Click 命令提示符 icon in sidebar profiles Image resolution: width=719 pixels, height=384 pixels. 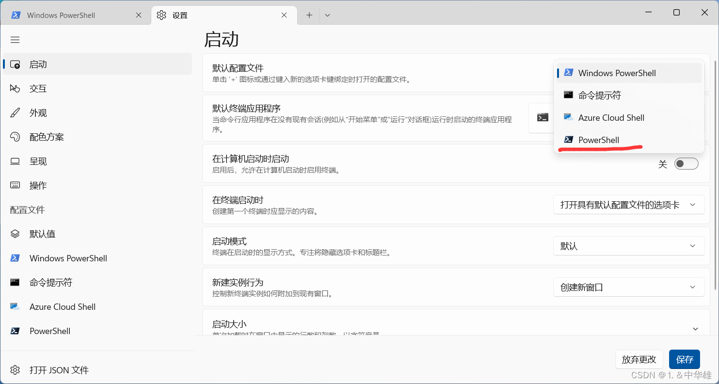[x=15, y=282]
